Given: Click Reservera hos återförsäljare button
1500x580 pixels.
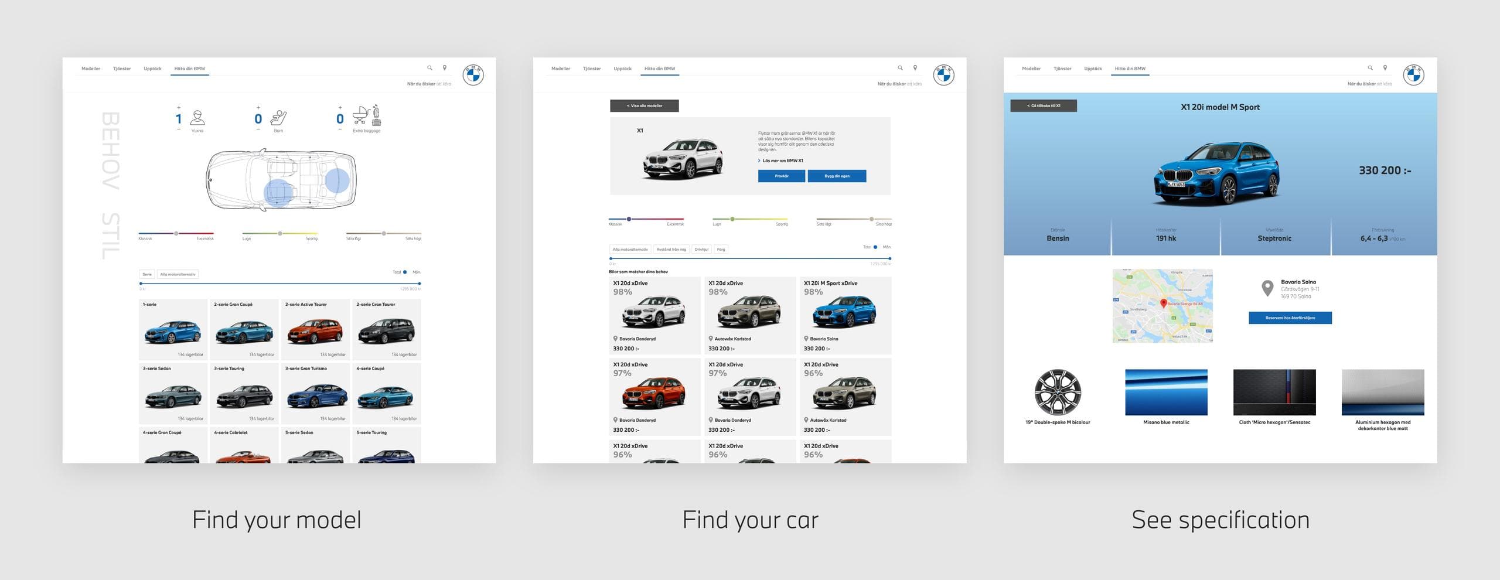Looking at the screenshot, I should pos(1290,318).
